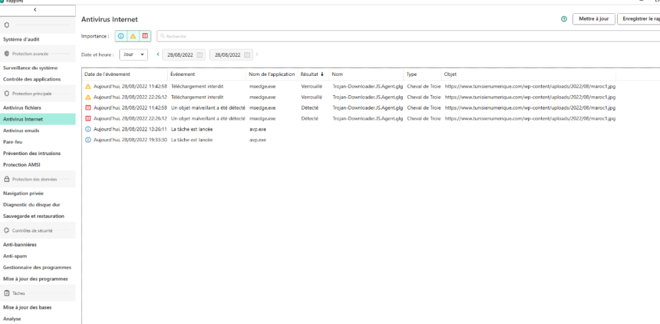
Task: Focus the Recherche search field
Action: pyautogui.click(x=409, y=36)
